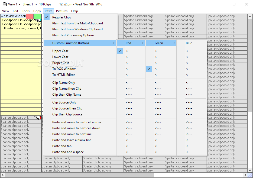This screenshot has width=253, height=178.
Task: Click the 101Clips app icon in title bar
Action: click(5, 4)
